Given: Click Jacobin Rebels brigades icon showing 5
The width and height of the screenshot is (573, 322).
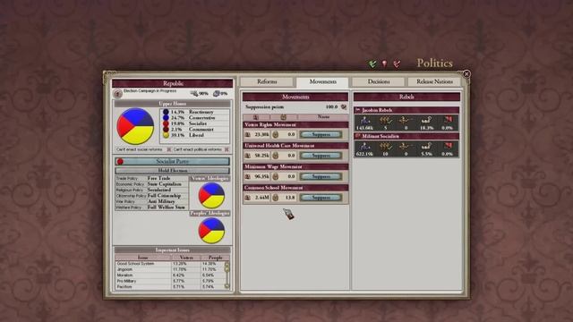Looking at the screenshot, I should pyautogui.click(x=385, y=120).
